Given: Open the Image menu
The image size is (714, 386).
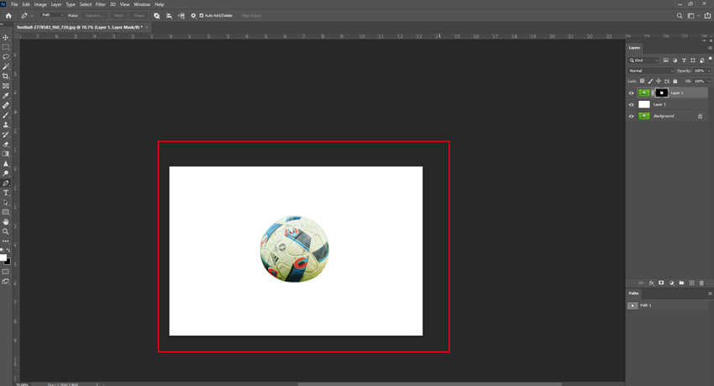Looking at the screenshot, I should pyautogui.click(x=40, y=4).
